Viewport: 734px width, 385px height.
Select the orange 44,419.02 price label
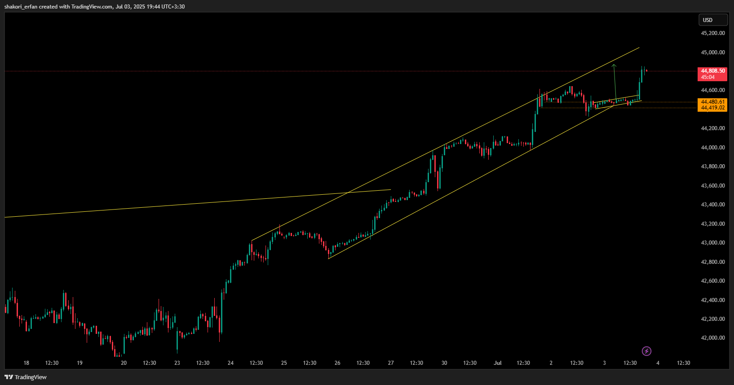pyautogui.click(x=712, y=108)
